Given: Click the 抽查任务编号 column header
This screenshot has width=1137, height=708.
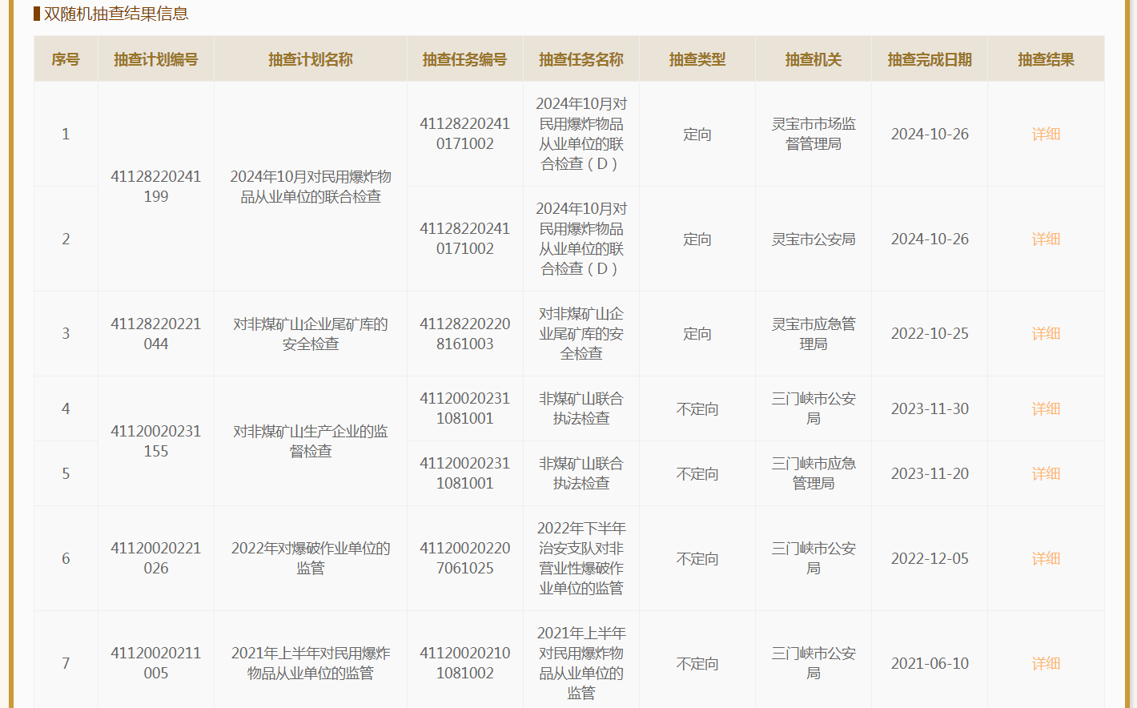Looking at the screenshot, I should point(464,59).
